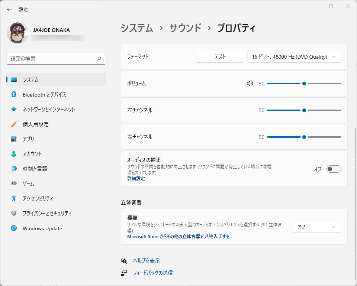The image size is (357, 286).
Task: Click the accessibility figure icon
Action: (14, 199)
